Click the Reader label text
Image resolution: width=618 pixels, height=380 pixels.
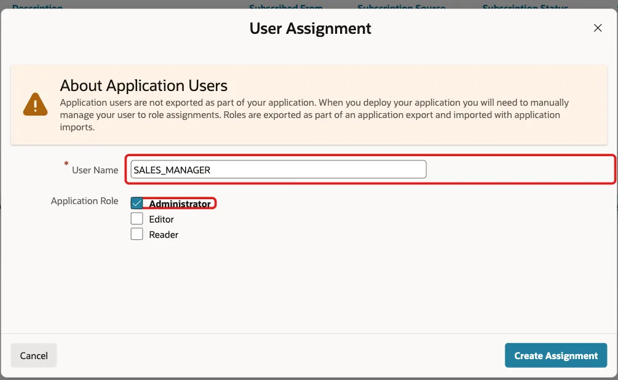[164, 234]
